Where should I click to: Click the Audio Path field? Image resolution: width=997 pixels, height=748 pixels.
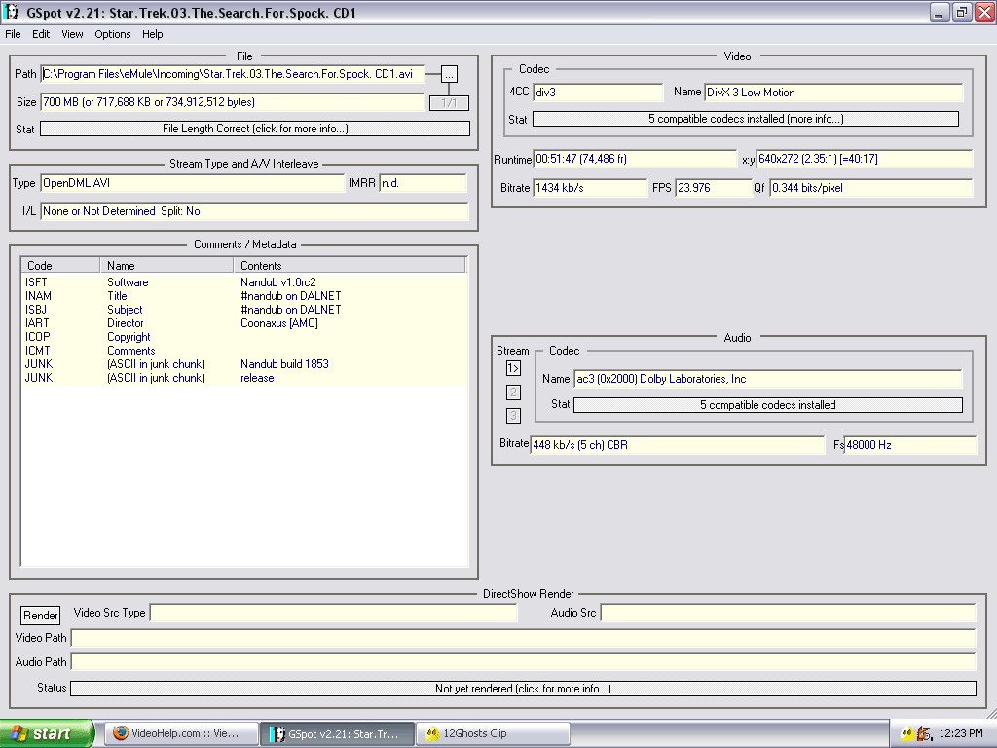(x=523, y=662)
